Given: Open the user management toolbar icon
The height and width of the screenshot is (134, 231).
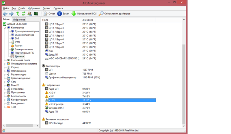Looking at the screenshot, I should pos(30,14).
